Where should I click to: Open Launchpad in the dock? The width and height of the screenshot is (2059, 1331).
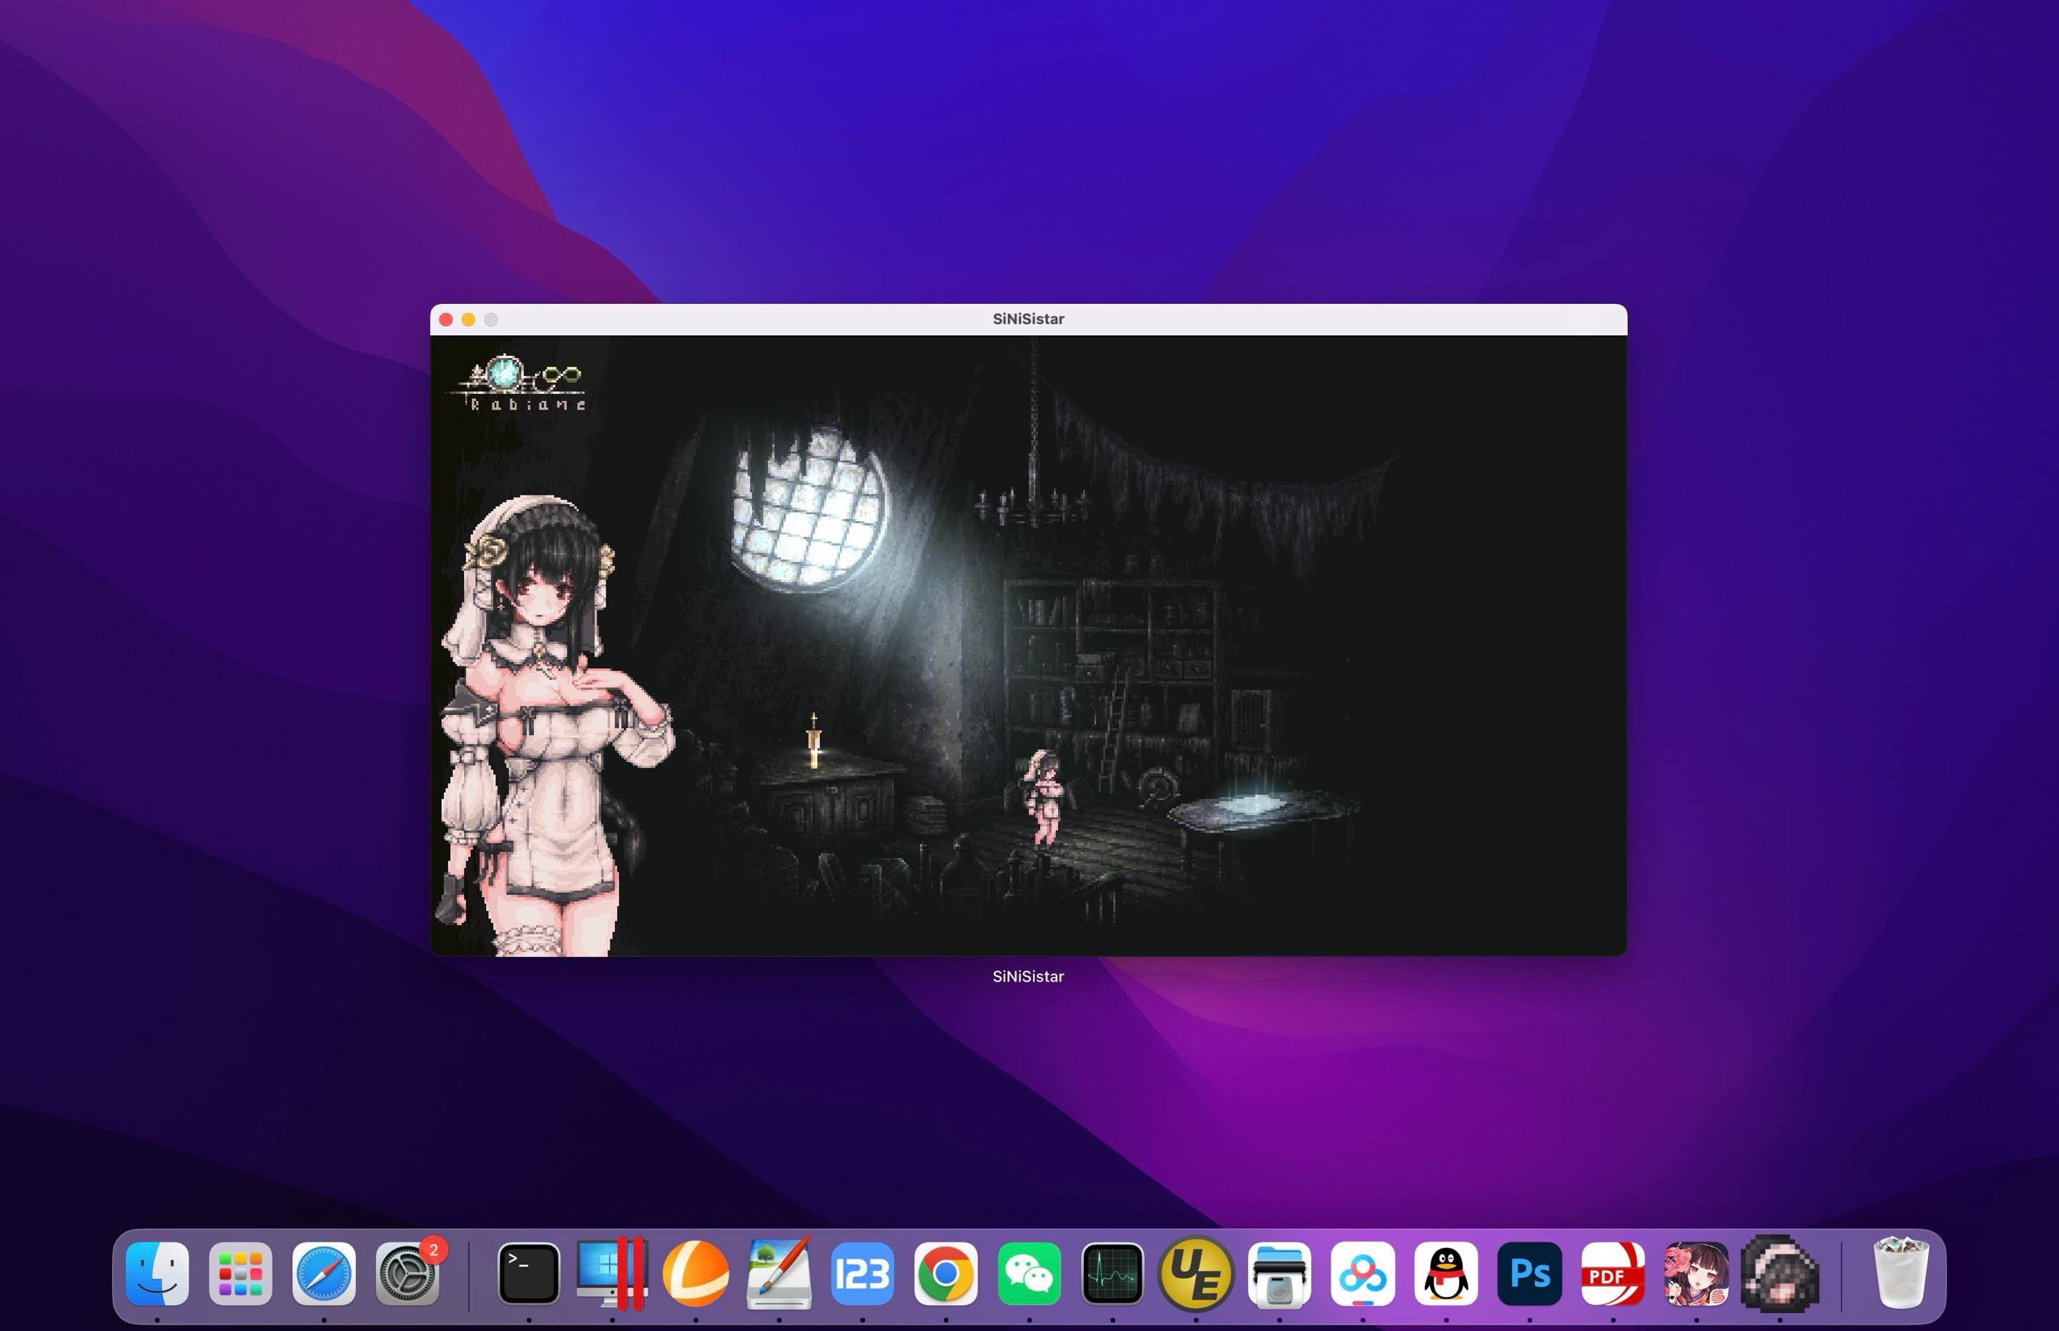(240, 1274)
